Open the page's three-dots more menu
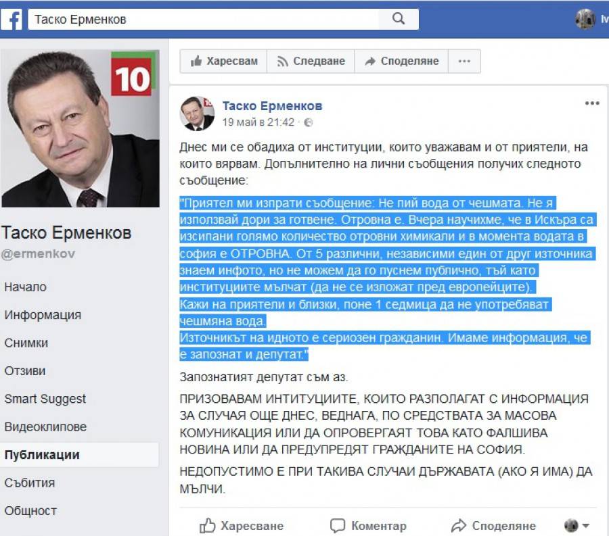Image resolution: width=609 pixels, height=536 pixels. [464, 62]
